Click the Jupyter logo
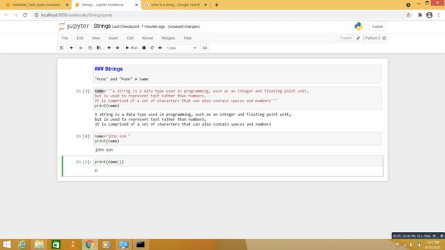445x250 pixels. click(74, 26)
